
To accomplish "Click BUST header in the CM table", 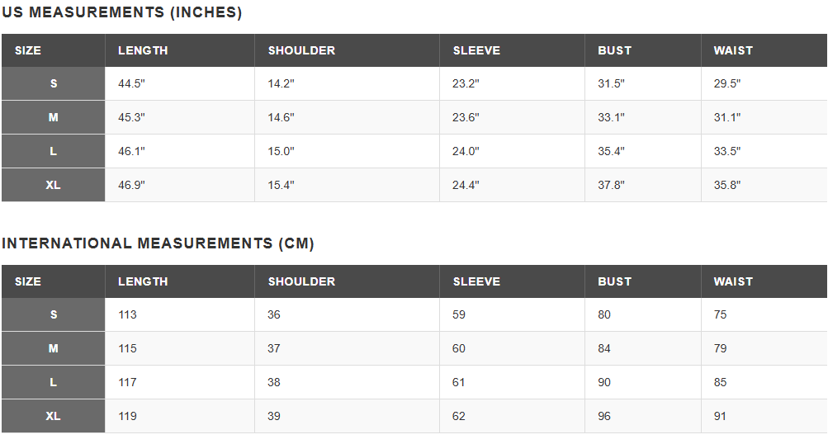I will pyautogui.click(x=614, y=281).
